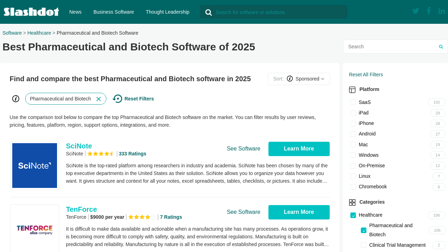Open Slashdot Twitter page icon

(x=416, y=11)
